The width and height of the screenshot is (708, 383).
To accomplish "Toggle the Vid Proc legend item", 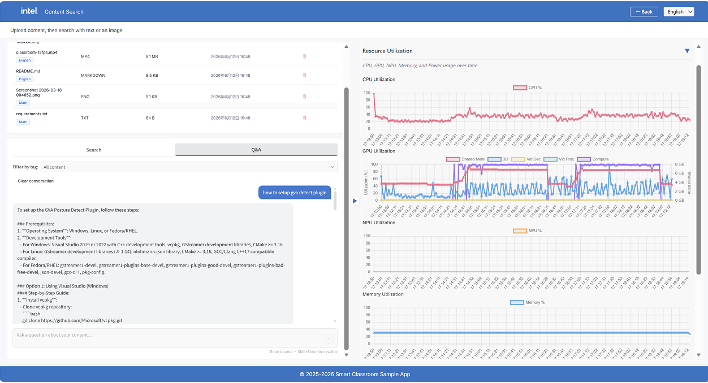I will pos(559,159).
